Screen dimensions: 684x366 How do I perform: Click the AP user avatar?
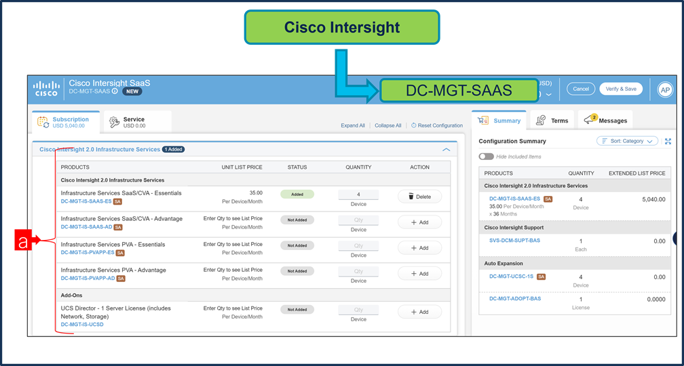click(x=665, y=89)
